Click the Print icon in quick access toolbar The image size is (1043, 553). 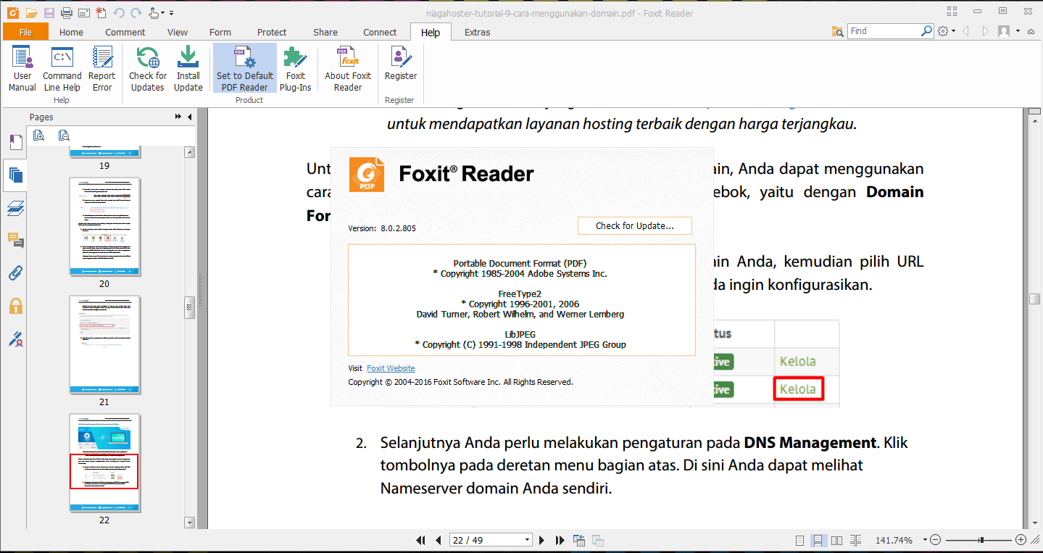point(67,12)
